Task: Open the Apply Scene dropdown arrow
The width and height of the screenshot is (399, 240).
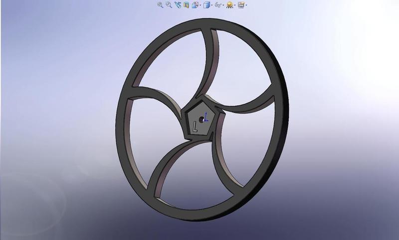Action: (x=246, y=5)
